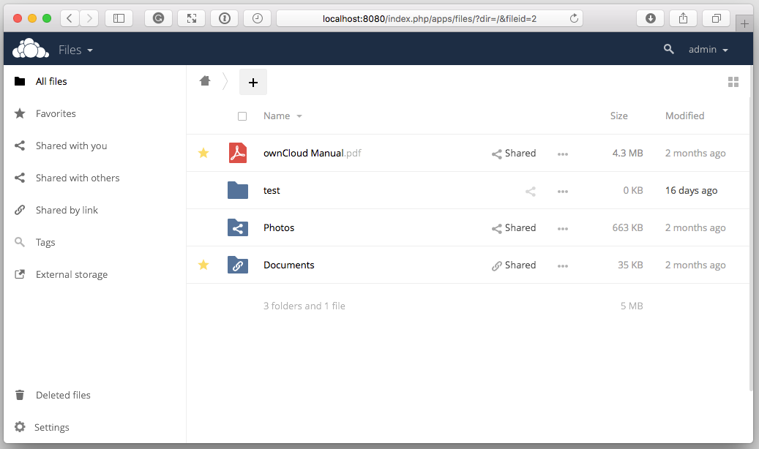Unfavorite the Documents folder star

coord(203,265)
